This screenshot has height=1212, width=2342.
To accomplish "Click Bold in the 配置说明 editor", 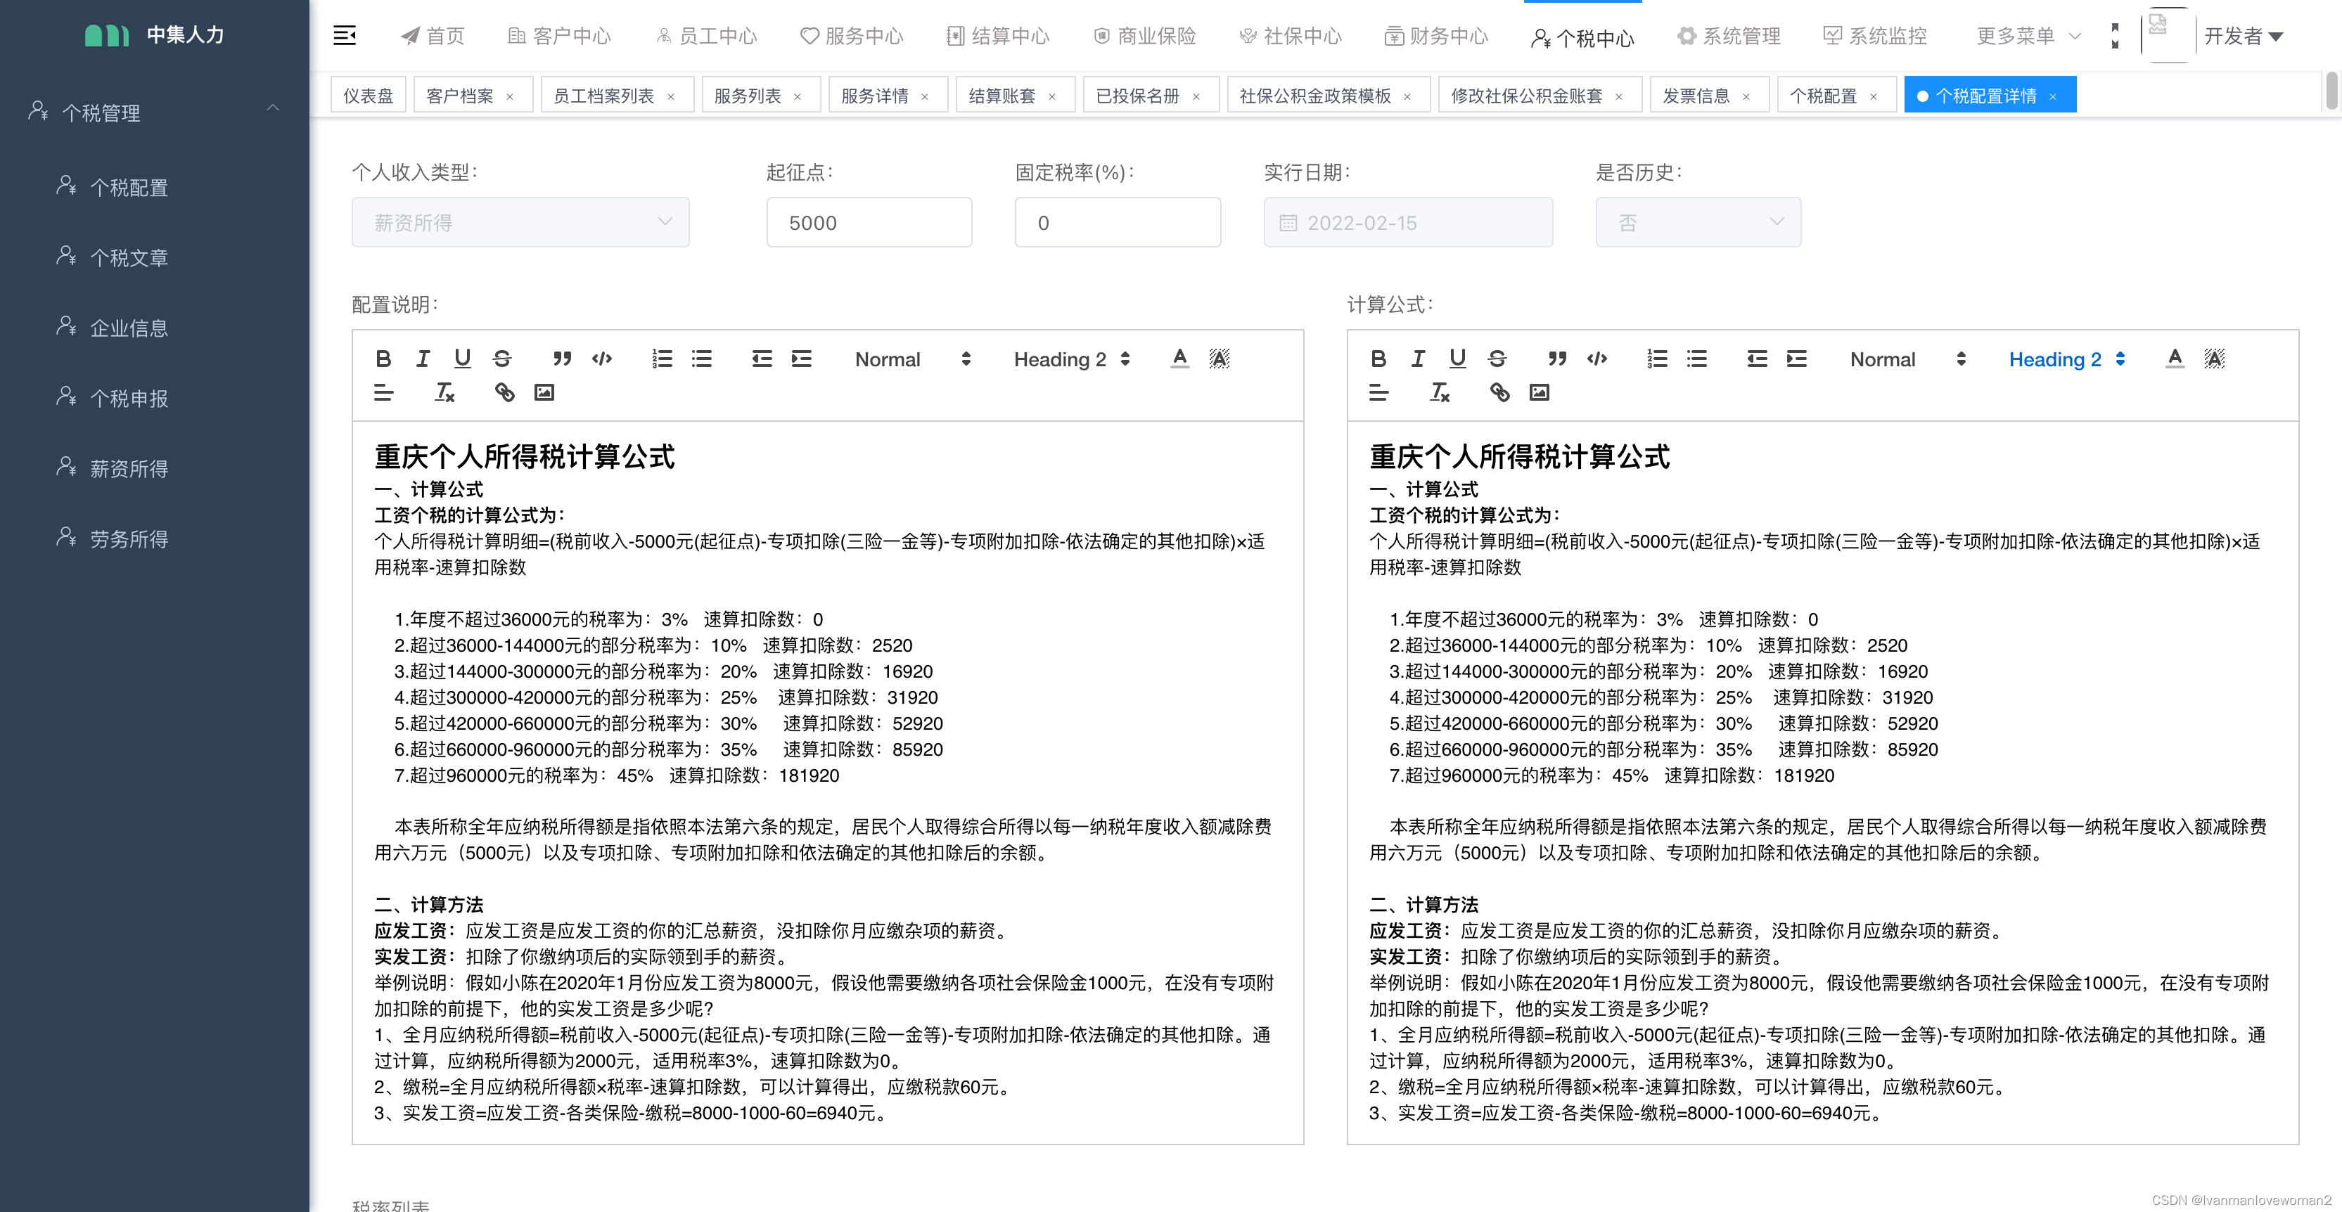I will (384, 359).
